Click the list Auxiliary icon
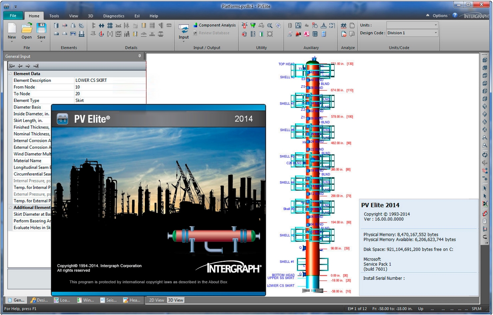The width and height of the screenshot is (493, 315). [x=315, y=34]
